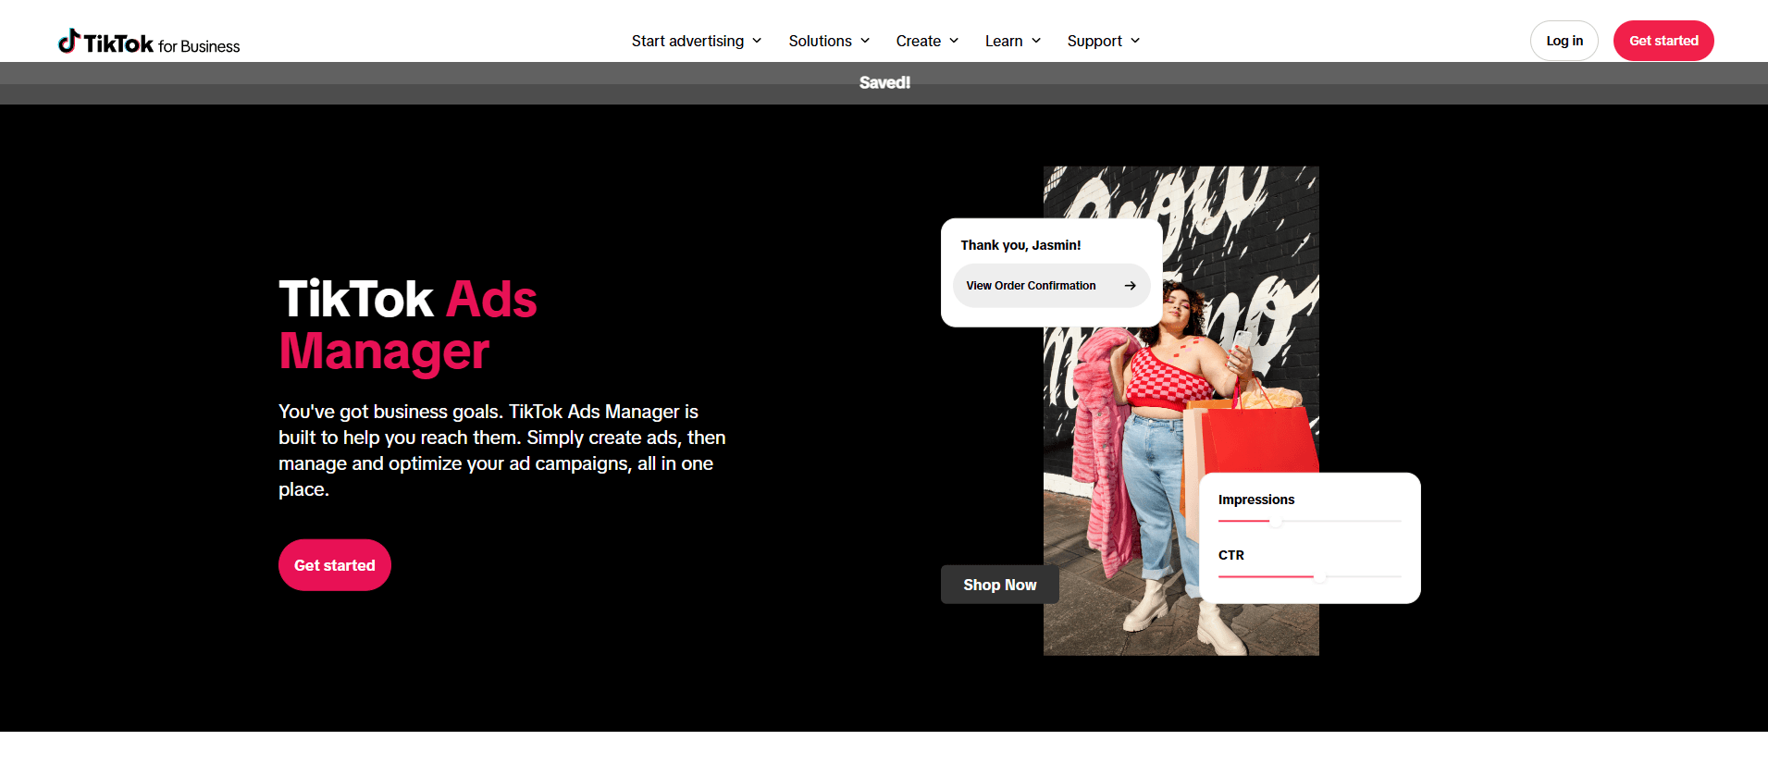The height and width of the screenshot is (765, 1768).
Task: Expand the Solutions chevron arrow
Action: 865,41
